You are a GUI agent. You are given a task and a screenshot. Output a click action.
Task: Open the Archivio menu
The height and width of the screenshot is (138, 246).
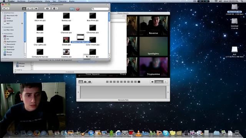21,1
